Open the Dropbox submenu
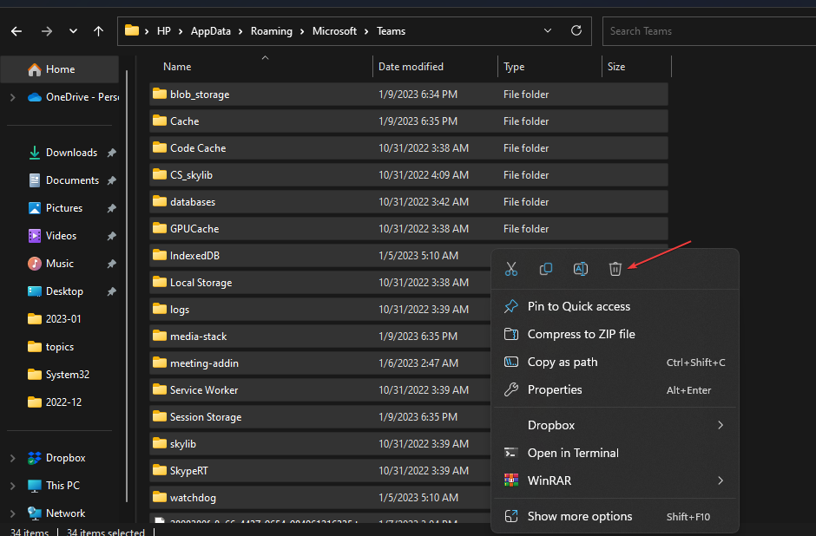816x536 pixels. pyautogui.click(x=615, y=425)
